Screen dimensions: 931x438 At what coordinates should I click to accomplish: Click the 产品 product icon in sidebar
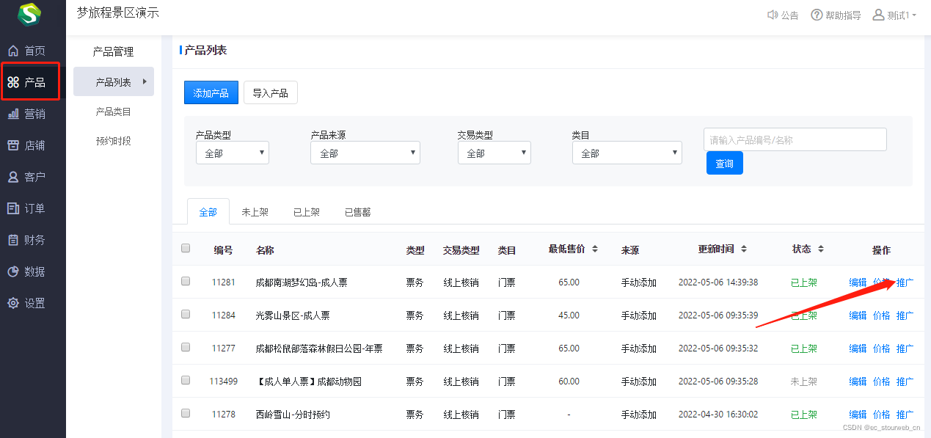[x=13, y=82]
